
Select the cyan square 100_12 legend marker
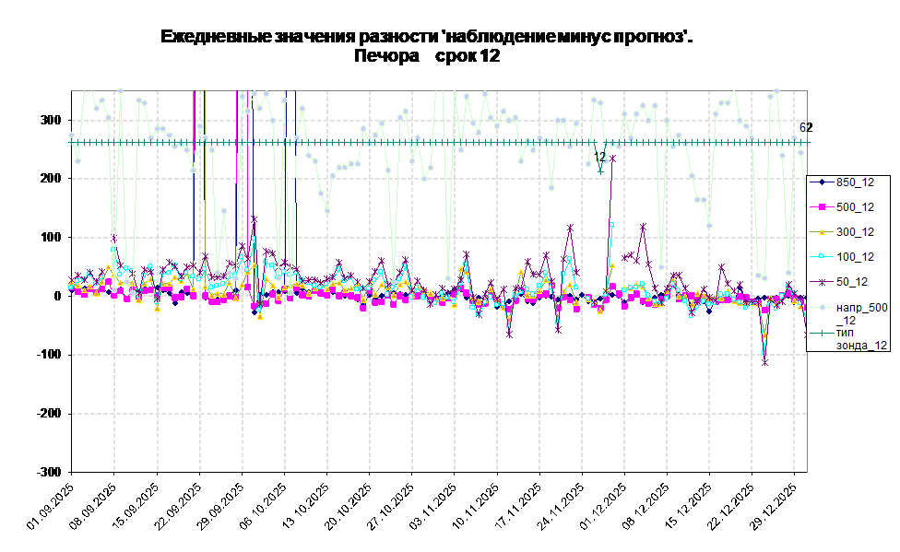pyautogui.click(x=821, y=257)
